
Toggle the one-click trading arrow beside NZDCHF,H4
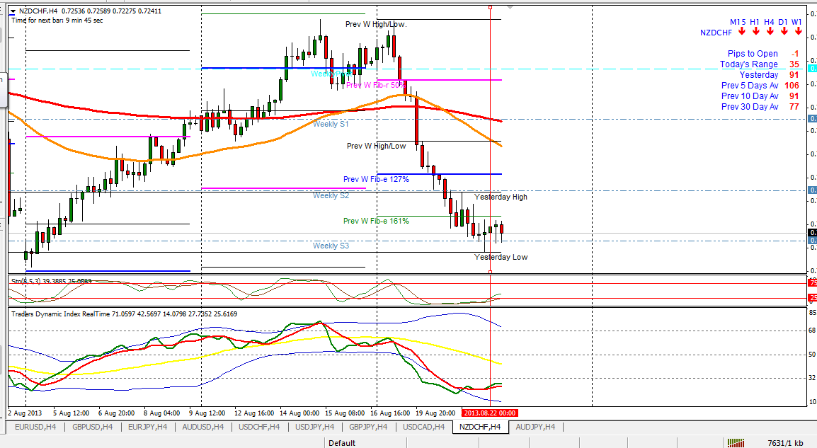click(x=13, y=11)
